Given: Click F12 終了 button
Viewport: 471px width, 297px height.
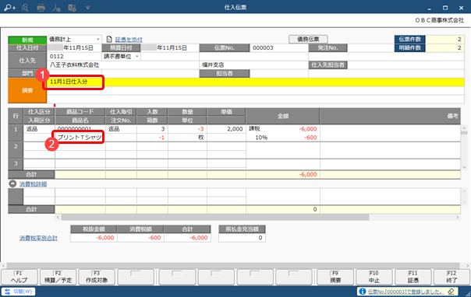Looking at the screenshot, I should click(x=452, y=277).
